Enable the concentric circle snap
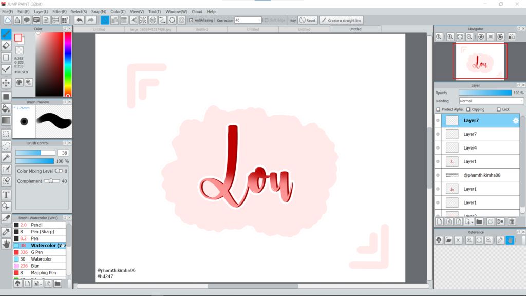Viewport: 526px width, 296px height. (153, 20)
